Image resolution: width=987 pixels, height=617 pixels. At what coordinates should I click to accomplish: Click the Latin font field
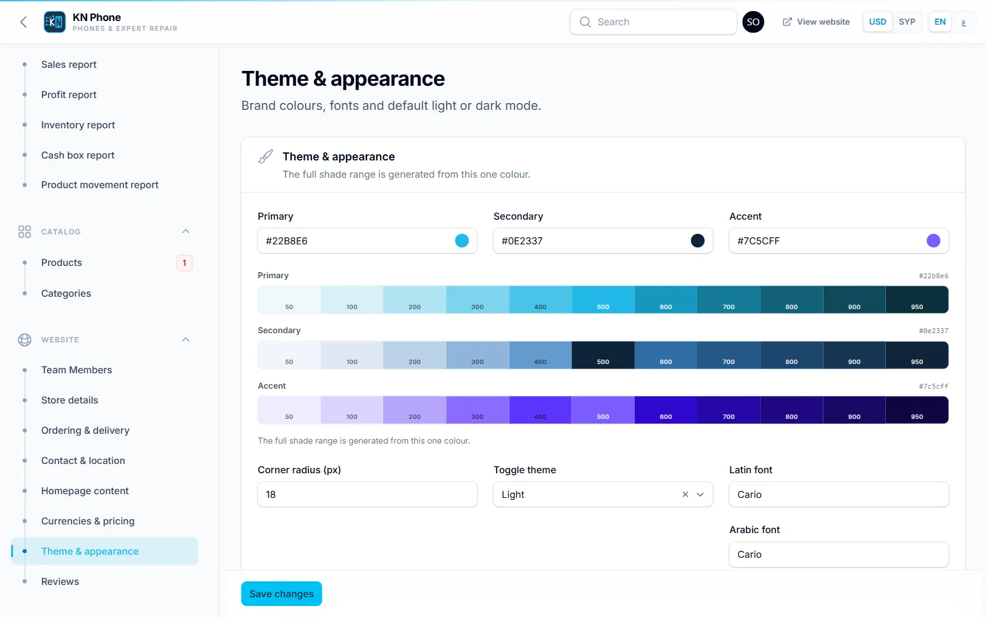(839, 494)
